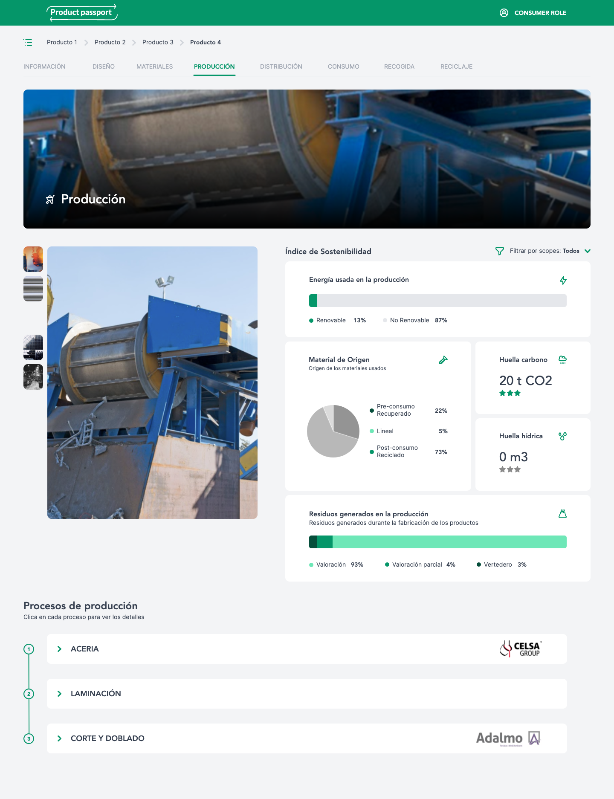Viewport: 614px width, 799px height.
Task: Click the Valoración 93% legend entry
Action: coord(336,565)
